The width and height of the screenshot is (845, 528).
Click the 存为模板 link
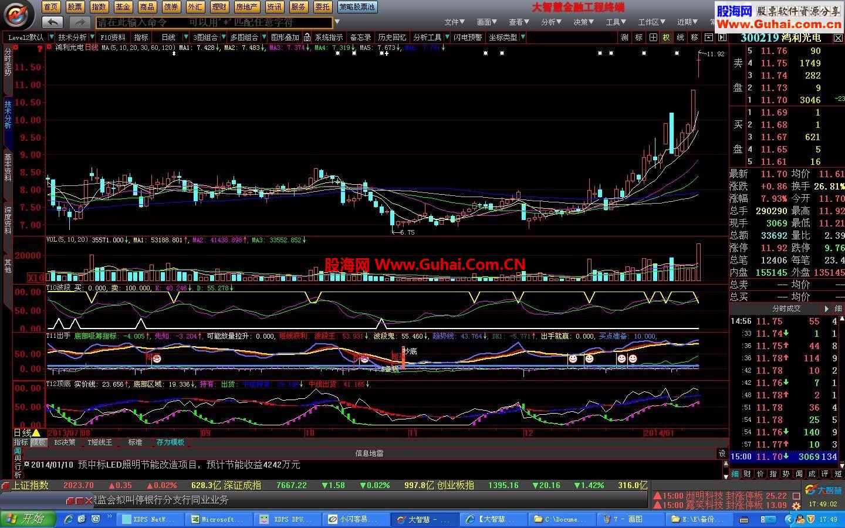[170, 442]
